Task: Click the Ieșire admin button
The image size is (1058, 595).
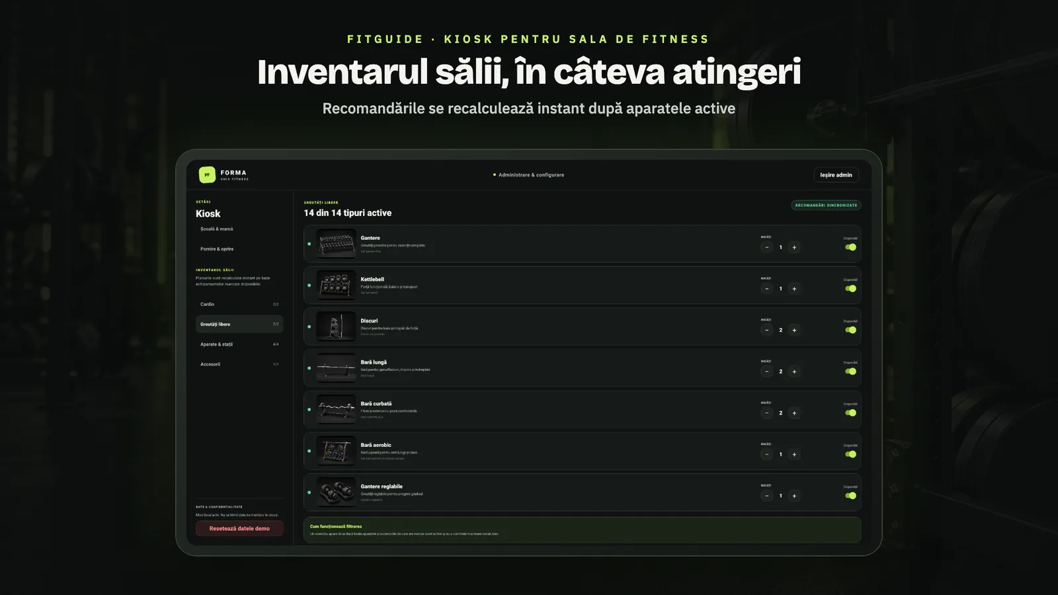Action: 836,175
